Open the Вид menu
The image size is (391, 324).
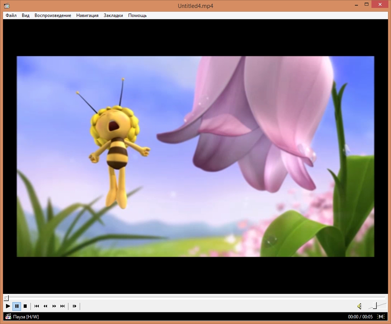26,15
